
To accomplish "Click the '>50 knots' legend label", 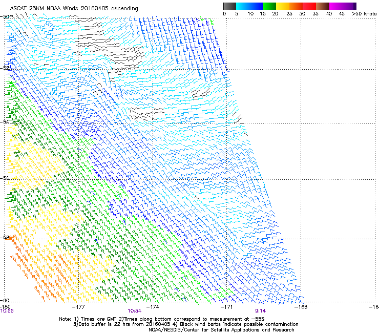I will [364, 14].
